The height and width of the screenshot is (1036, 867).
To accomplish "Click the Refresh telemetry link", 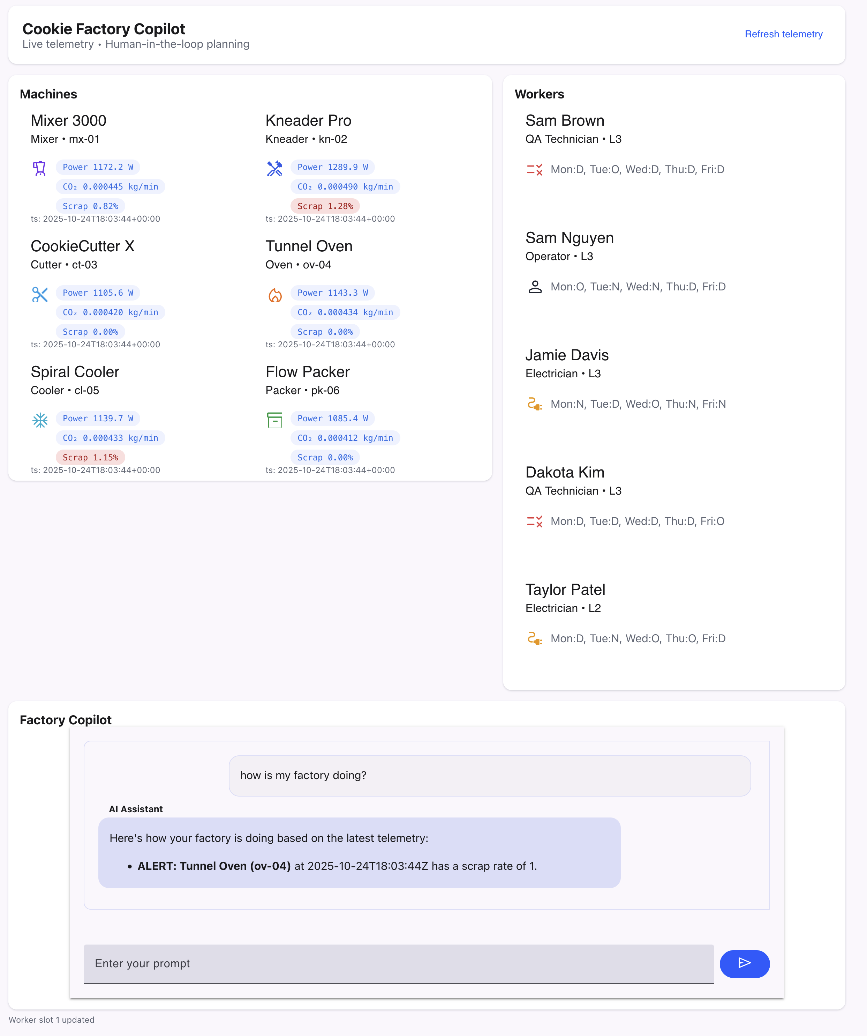I will (783, 34).
